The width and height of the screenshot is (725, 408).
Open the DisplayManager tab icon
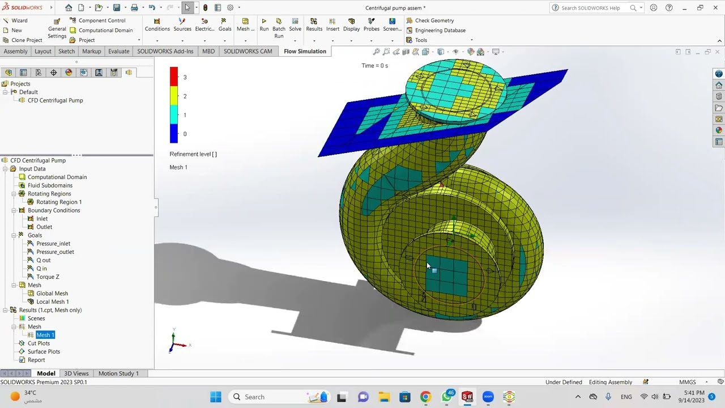(69, 73)
